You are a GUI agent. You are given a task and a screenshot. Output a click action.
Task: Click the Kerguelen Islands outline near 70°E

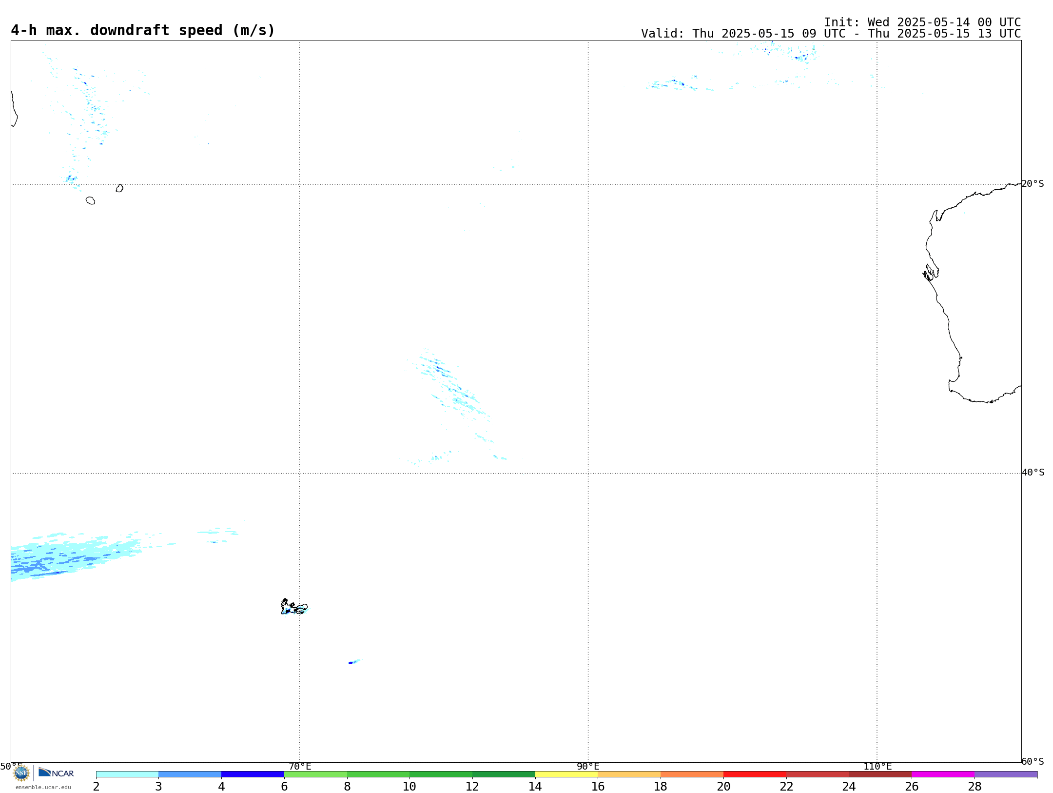point(294,607)
